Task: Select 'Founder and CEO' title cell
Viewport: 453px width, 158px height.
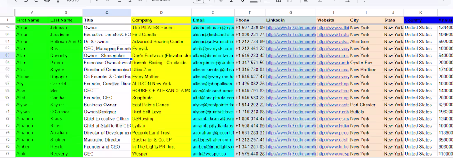Action: coord(107,147)
